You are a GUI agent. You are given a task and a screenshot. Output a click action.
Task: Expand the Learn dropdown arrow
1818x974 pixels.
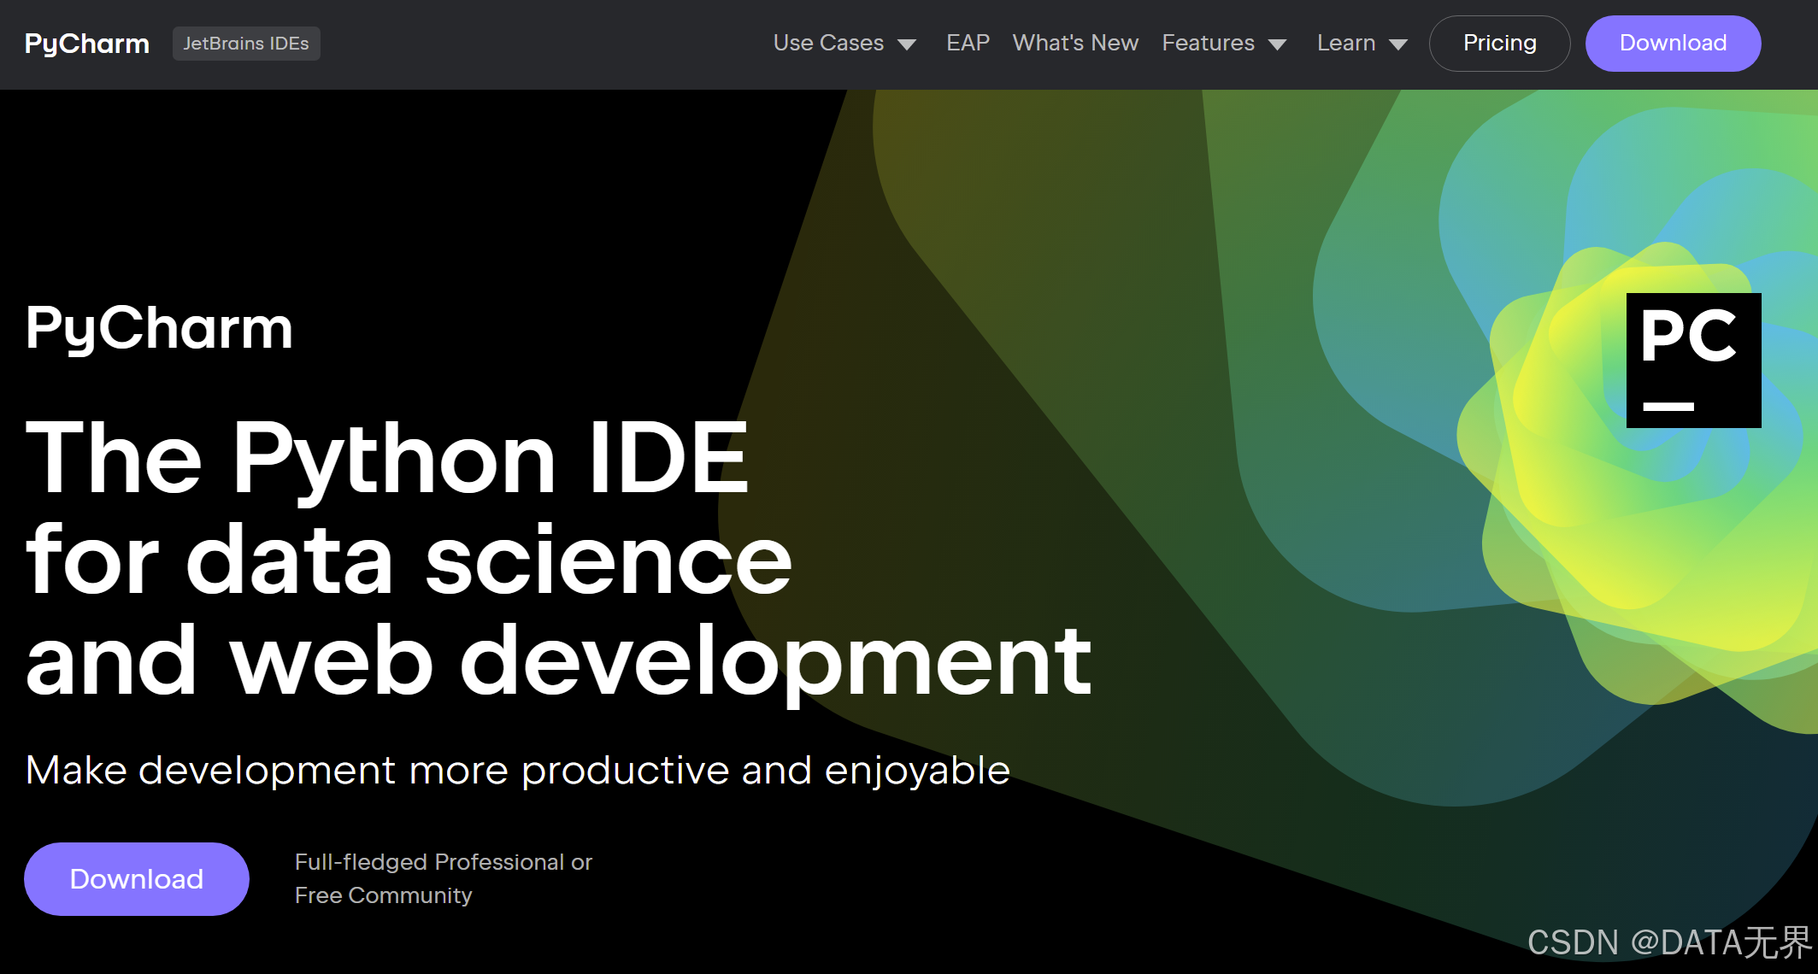[1398, 44]
